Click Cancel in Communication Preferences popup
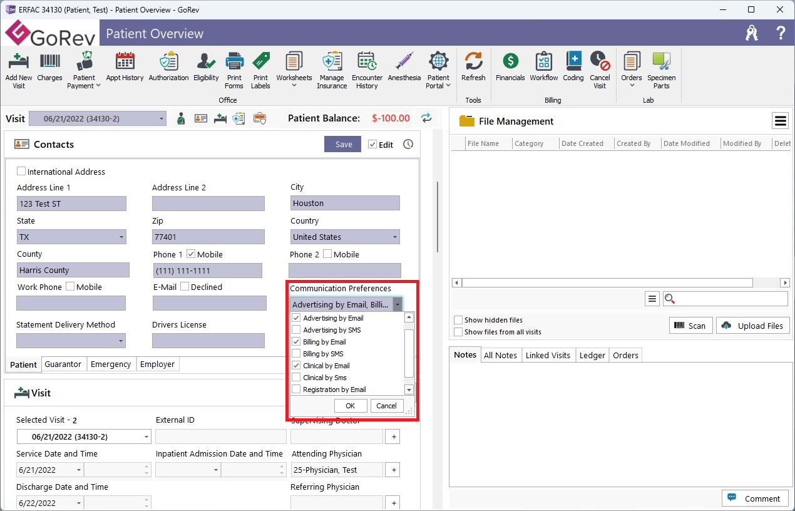The height and width of the screenshot is (511, 795). click(x=387, y=406)
